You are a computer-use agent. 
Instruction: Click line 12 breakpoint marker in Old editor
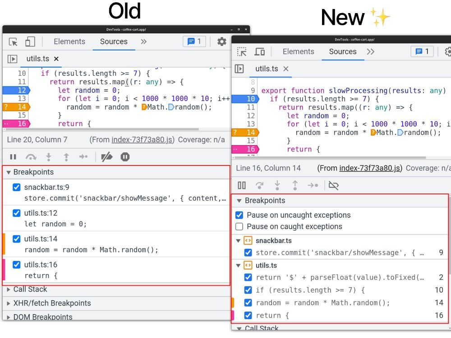[x=16, y=90]
